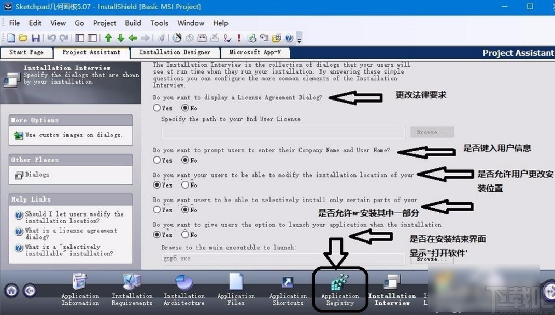
Task: Open the Go menu
Action: [79, 23]
